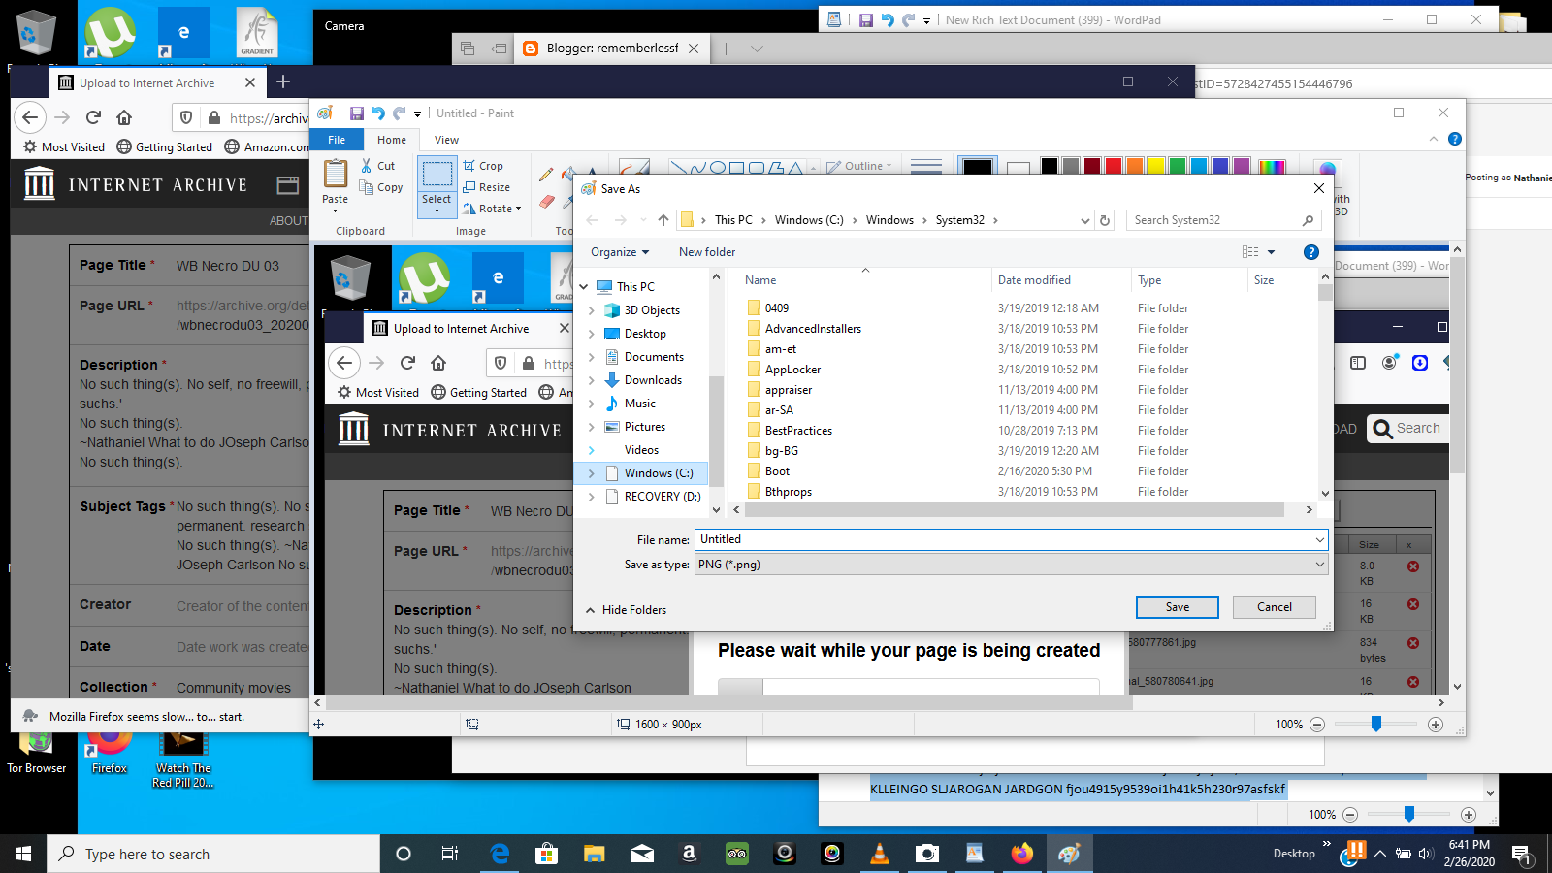Open VLC media player from the taskbar
This screenshot has height=873, width=1552.
[880, 854]
